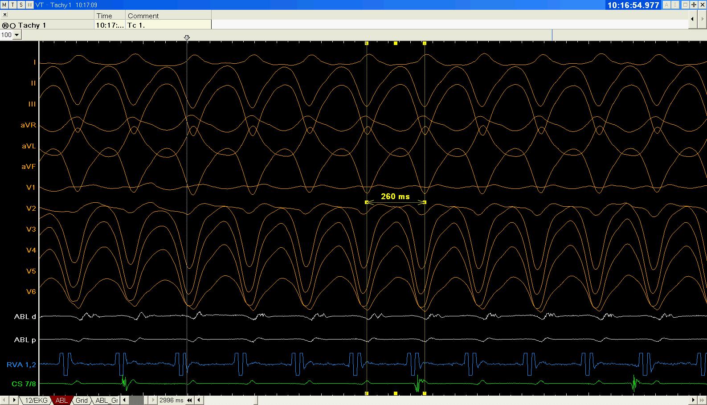Switch to the 12/EKG tab
This screenshot has width=707, height=405.
pos(36,400)
